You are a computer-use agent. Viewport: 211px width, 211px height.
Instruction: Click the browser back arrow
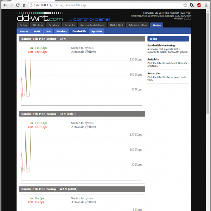(5, 5)
